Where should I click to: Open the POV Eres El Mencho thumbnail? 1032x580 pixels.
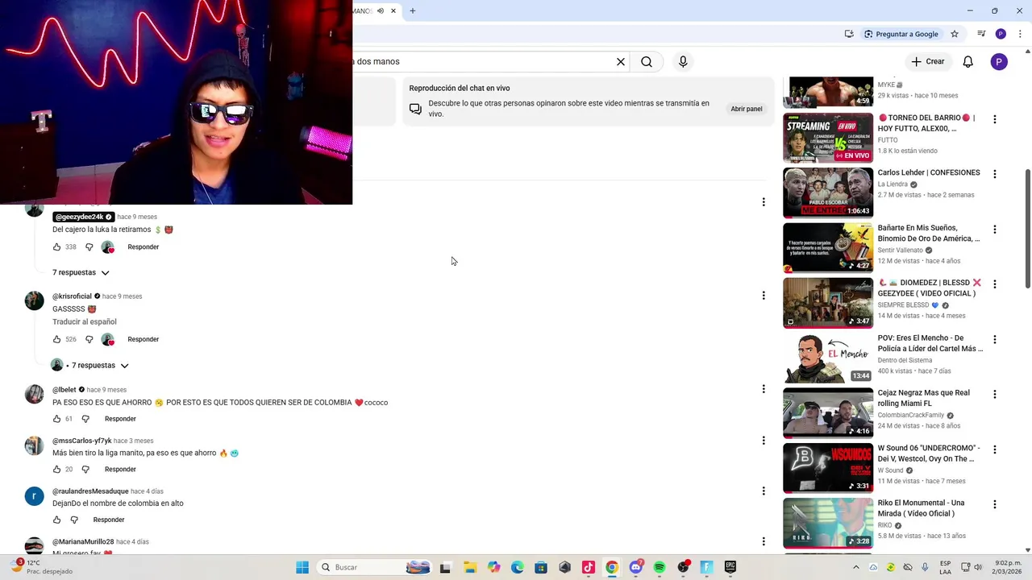tap(828, 358)
